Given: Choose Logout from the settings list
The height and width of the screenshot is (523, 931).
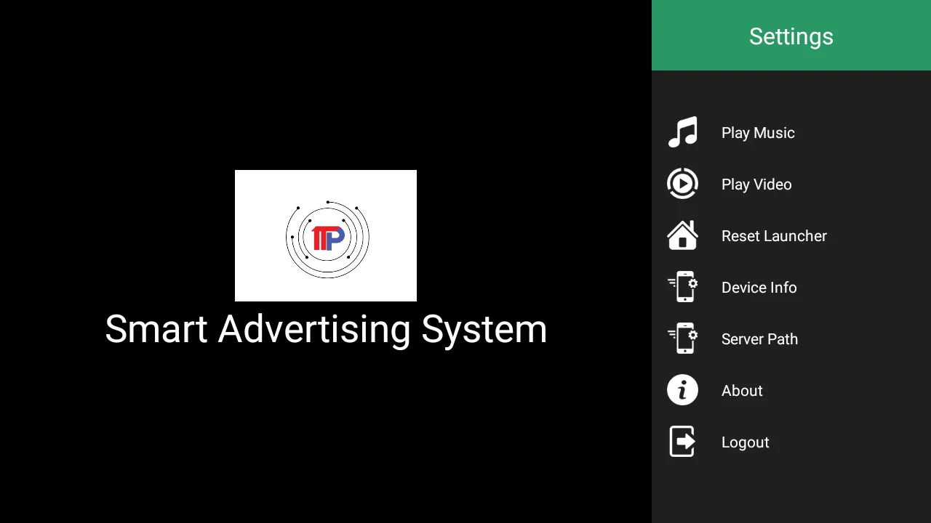Looking at the screenshot, I should pos(791,442).
